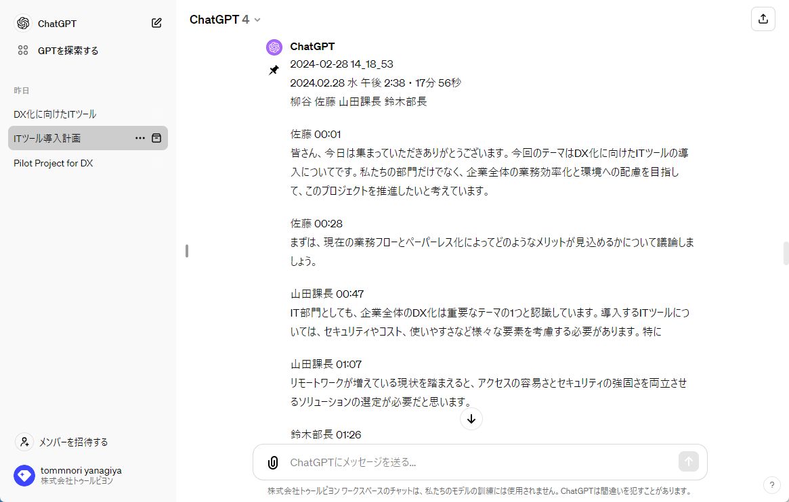The width and height of the screenshot is (789, 502).
Task: Archive the ITツール導入計画 chat
Action: point(156,138)
